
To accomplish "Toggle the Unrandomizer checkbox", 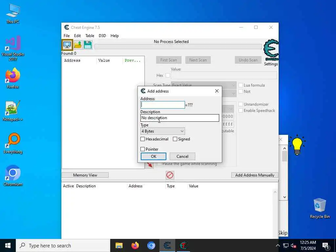I will 241,104.
